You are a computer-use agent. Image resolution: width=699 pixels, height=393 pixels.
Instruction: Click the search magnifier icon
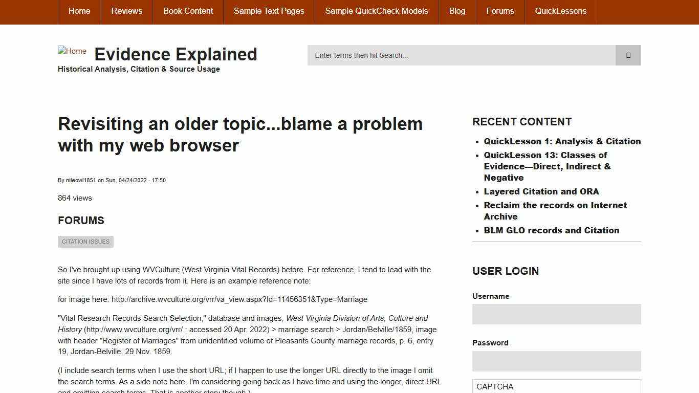click(x=628, y=55)
